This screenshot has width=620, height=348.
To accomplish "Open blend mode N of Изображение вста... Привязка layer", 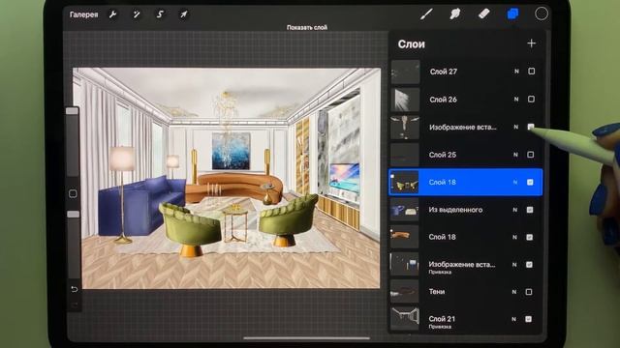I will click(514, 265).
